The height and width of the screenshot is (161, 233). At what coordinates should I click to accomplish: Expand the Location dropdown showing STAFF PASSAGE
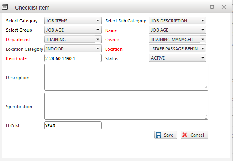[177, 49]
